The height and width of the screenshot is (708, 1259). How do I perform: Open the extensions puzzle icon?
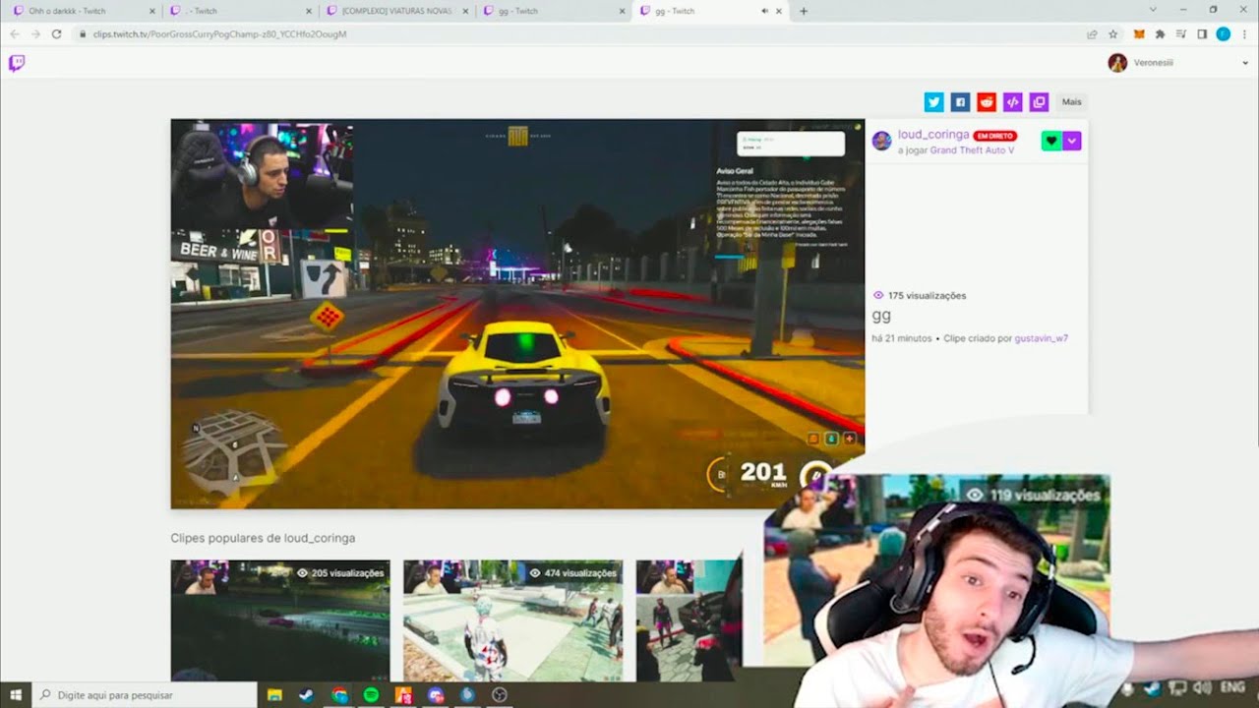(x=1160, y=33)
